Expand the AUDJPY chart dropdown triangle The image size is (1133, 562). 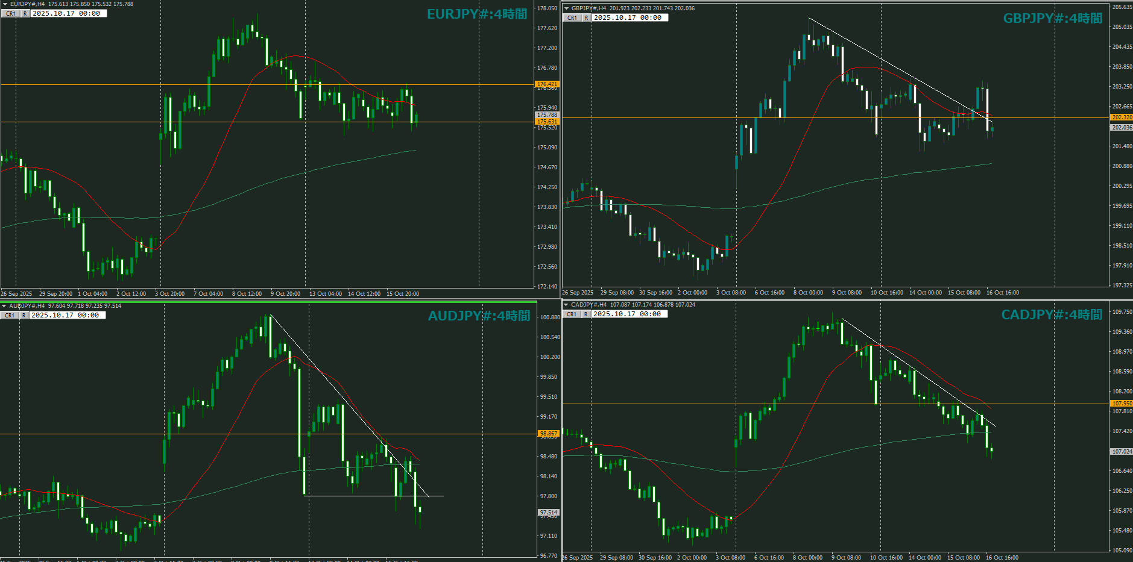[4, 306]
